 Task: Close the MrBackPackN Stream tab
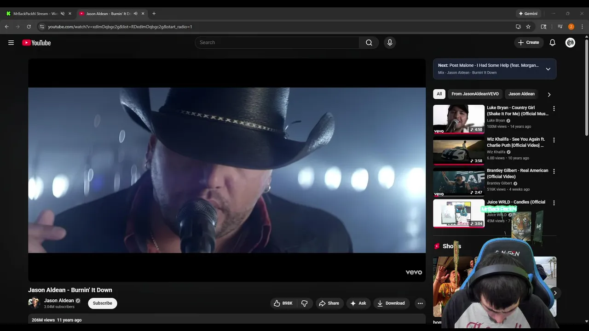(x=70, y=14)
